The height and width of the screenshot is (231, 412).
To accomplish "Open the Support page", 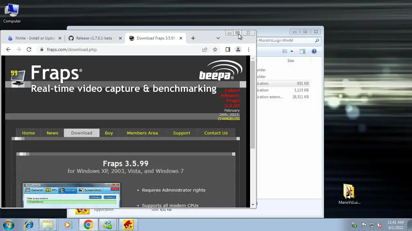I will pos(182,133).
